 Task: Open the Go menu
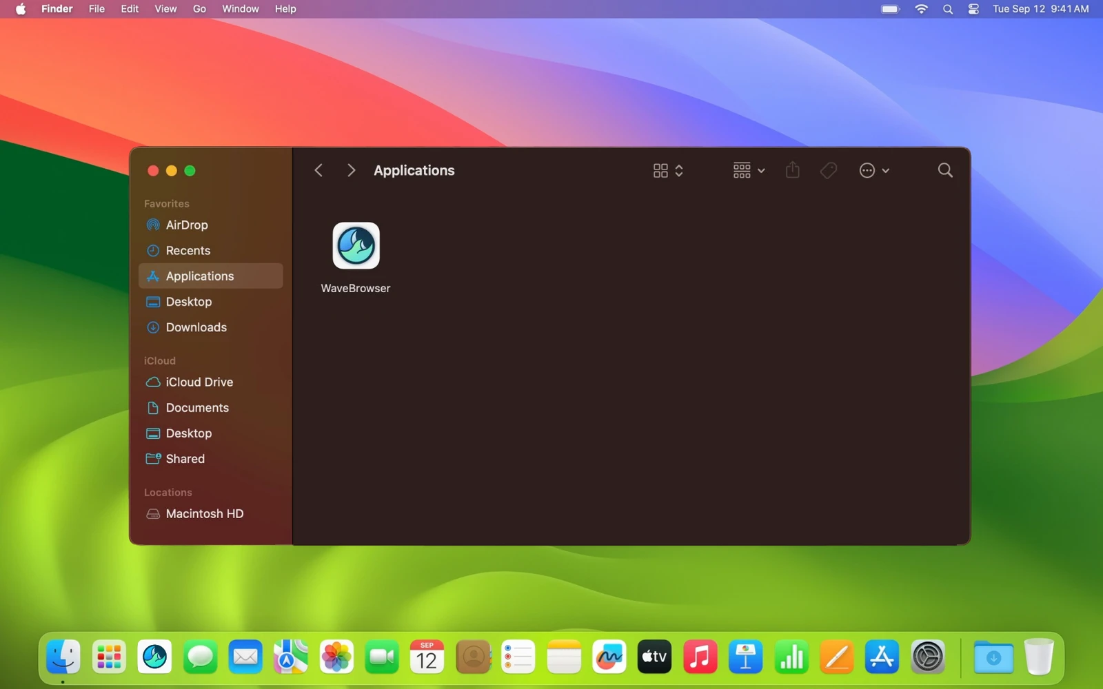pyautogui.click(x=199, y=9)
